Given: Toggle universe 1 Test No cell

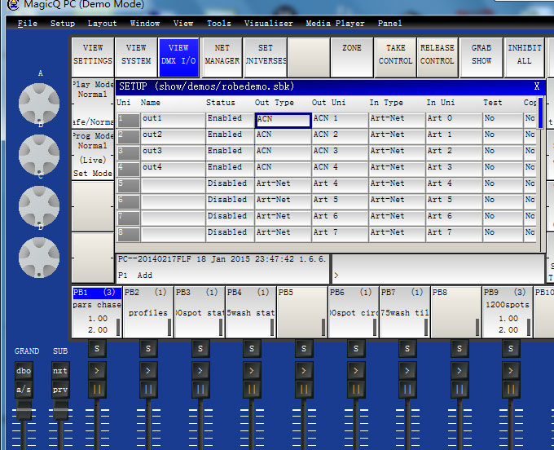Looking at the screenshot, I should 503,120.
